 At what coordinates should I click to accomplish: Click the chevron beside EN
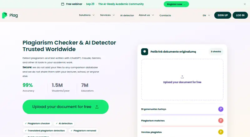(209, 15)
